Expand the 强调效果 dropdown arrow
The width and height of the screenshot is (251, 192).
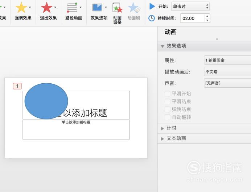coord(30,7)
